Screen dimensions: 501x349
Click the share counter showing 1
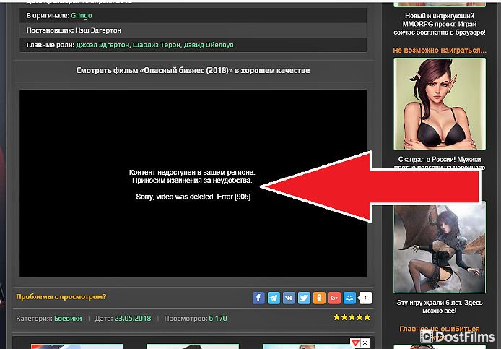tap(365, 298)
